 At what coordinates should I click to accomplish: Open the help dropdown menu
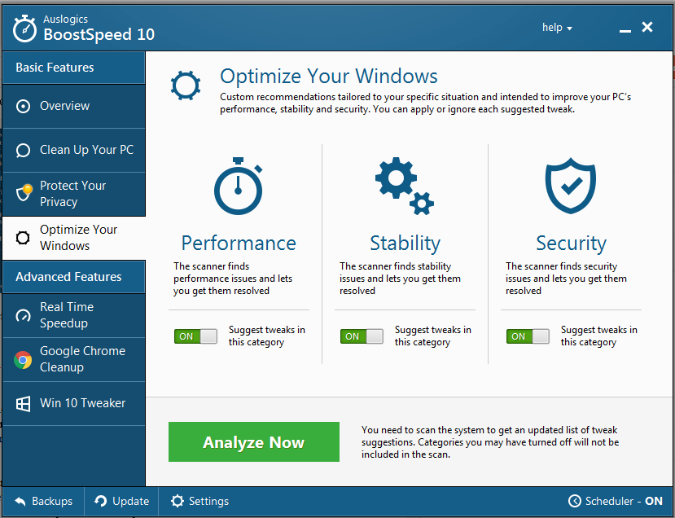[557, 27]
